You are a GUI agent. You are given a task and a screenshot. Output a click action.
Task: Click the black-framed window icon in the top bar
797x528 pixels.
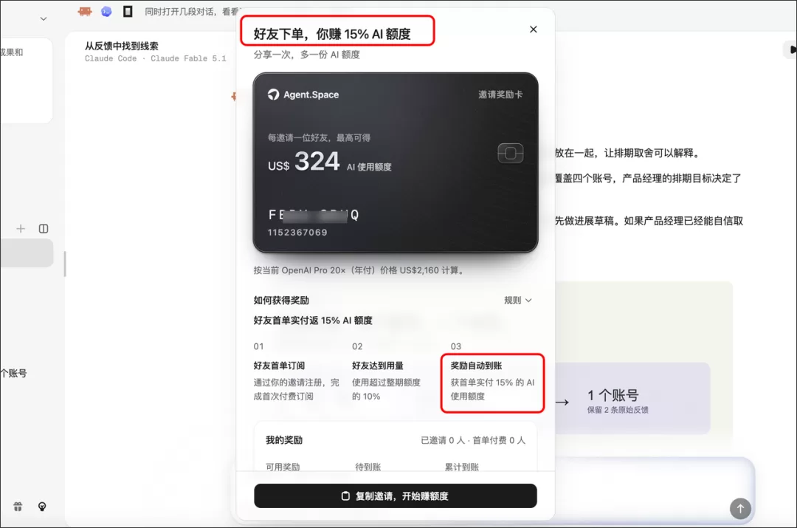(x=128, y=11)
